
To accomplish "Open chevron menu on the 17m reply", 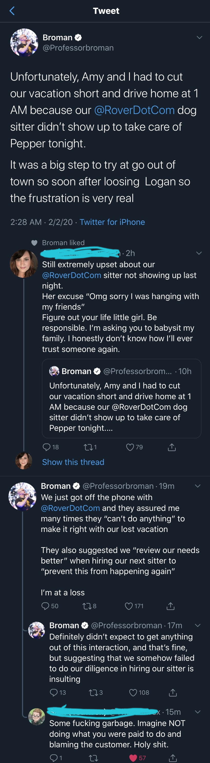I will [x=198, y=625].
